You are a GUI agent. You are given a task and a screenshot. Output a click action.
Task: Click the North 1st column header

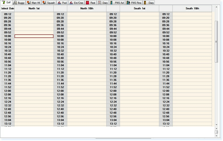34,9
